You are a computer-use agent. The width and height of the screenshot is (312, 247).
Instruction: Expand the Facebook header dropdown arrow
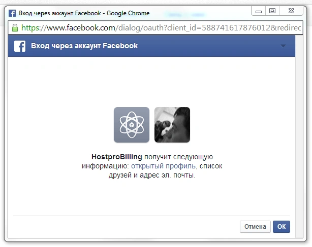[283, 46]
